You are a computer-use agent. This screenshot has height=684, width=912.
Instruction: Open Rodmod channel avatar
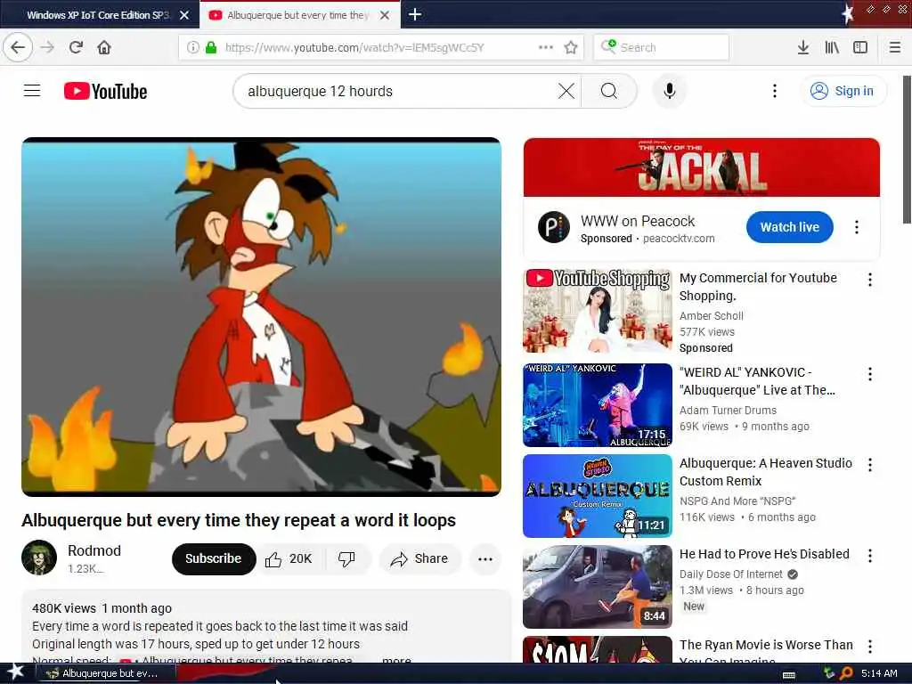coord(39,558)
